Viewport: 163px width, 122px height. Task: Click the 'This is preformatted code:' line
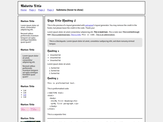pyautogui.click(x=58, y=89)
